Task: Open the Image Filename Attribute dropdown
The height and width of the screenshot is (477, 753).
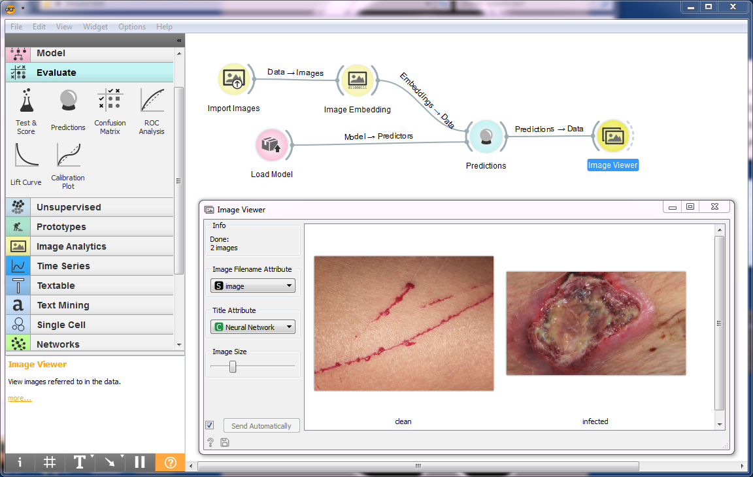Action: tap(253, 286)
